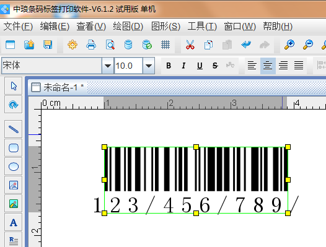
Task: Redo the last undone action
Action: (x=265, y=45)
